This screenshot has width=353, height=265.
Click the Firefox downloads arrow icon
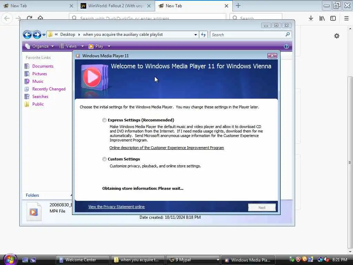(311, 18)
